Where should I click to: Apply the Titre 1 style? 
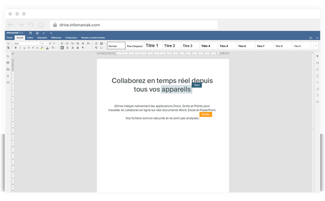coord(153,46)
